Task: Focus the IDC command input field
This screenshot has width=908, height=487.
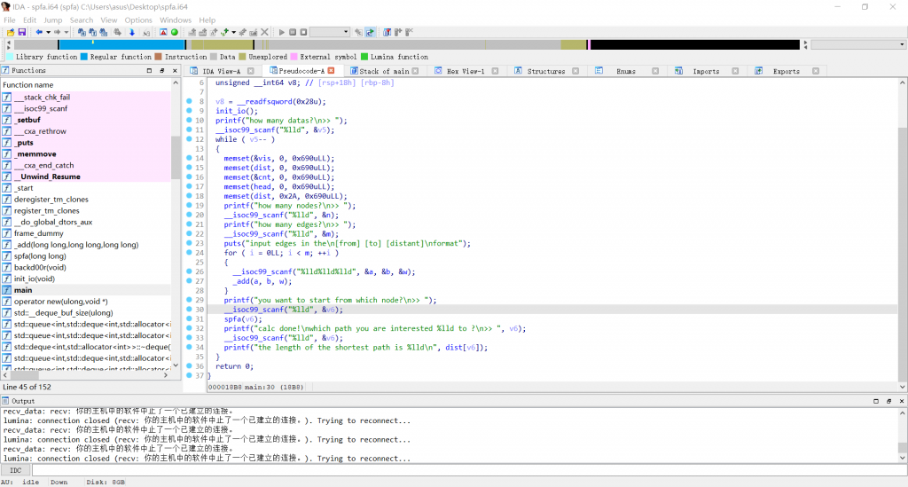Action: pyautogui.click(x=469, y=470)
